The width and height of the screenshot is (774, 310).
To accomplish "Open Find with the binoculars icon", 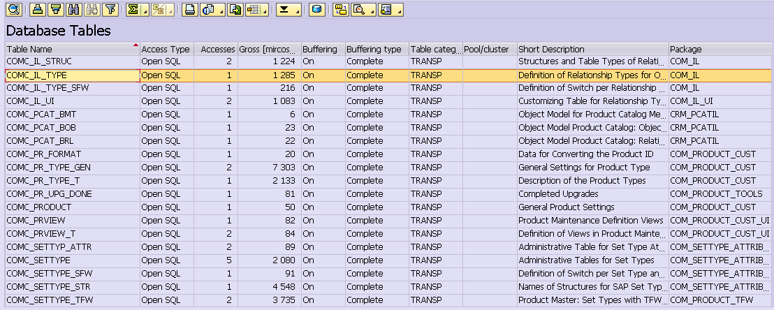I will pos(75,9).
